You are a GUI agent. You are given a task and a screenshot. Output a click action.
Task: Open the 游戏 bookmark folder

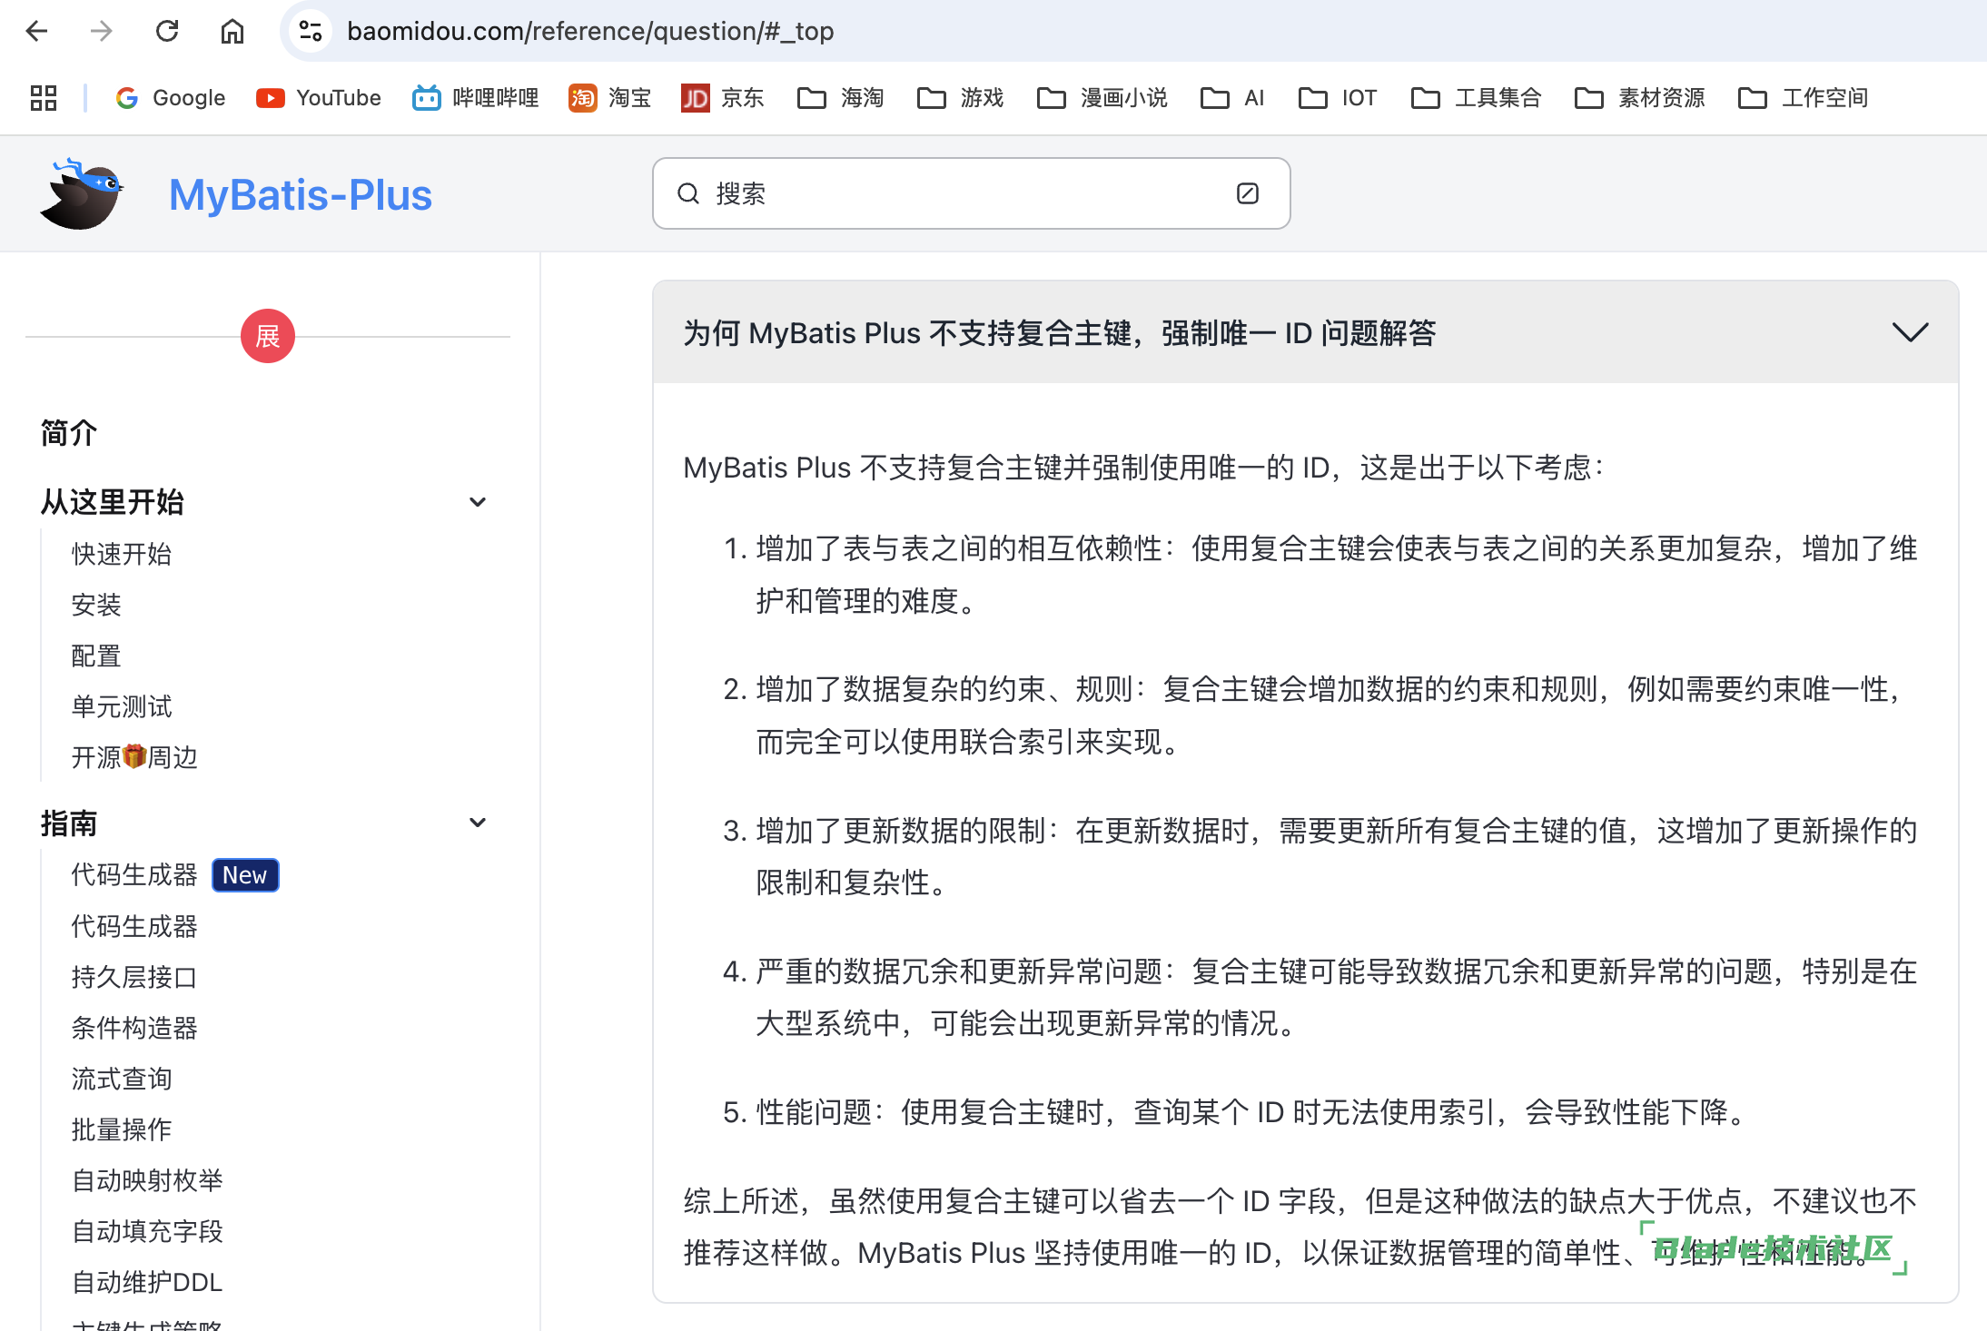coord(961,98)
